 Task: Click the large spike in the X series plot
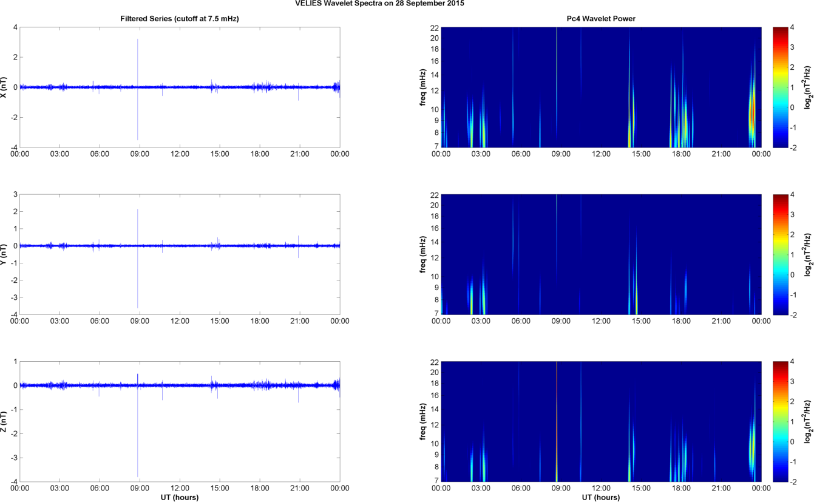[x=138, y=61]
